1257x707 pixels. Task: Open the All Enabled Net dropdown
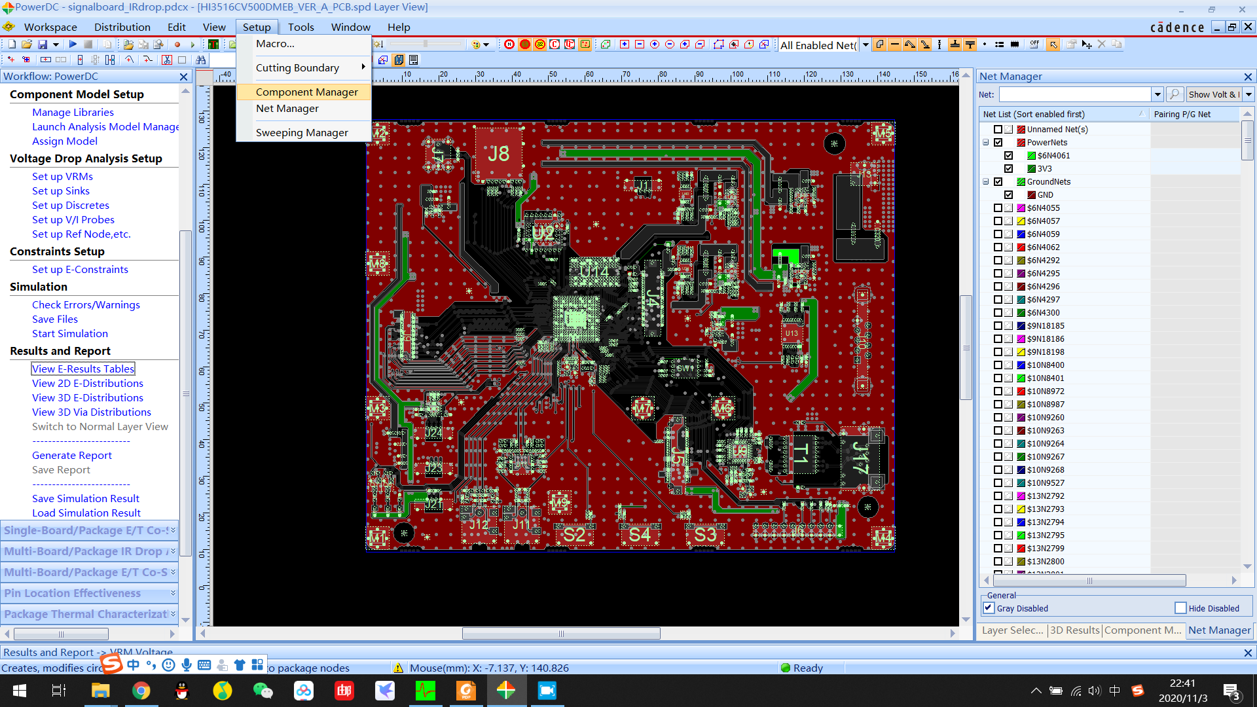865,45
